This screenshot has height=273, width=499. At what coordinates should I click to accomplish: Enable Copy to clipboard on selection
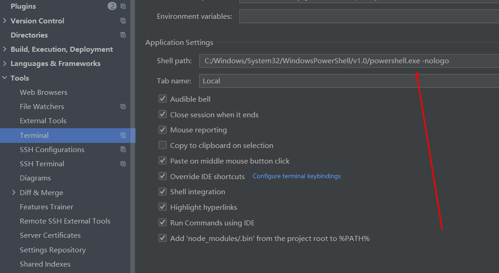(x=162, y=145)
